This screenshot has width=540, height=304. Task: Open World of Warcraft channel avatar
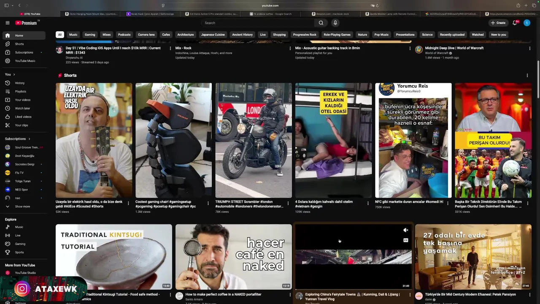point(418,50)
